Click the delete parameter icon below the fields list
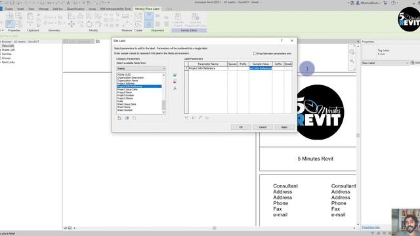The height and width of the screenshot is (236, 420). point(134,118)
